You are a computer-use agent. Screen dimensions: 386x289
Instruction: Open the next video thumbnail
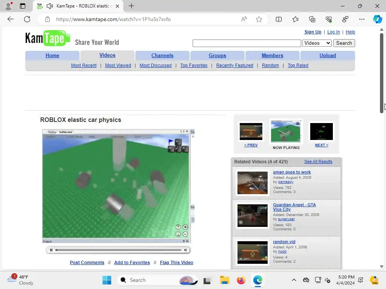coord(322,131)
